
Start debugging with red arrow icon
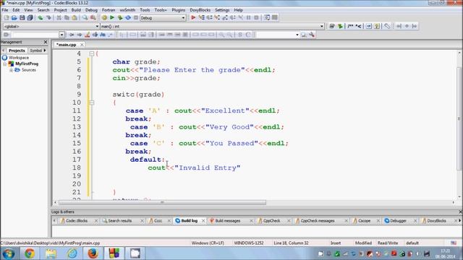[x=193, y=17]
